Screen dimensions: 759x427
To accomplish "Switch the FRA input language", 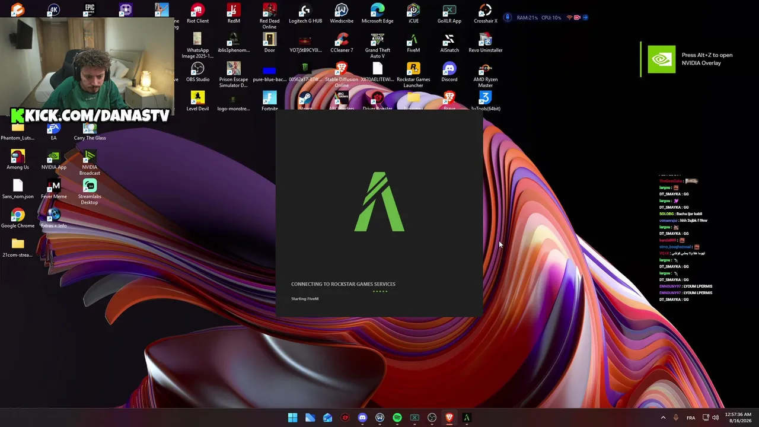I will click(x=691, y=418).
